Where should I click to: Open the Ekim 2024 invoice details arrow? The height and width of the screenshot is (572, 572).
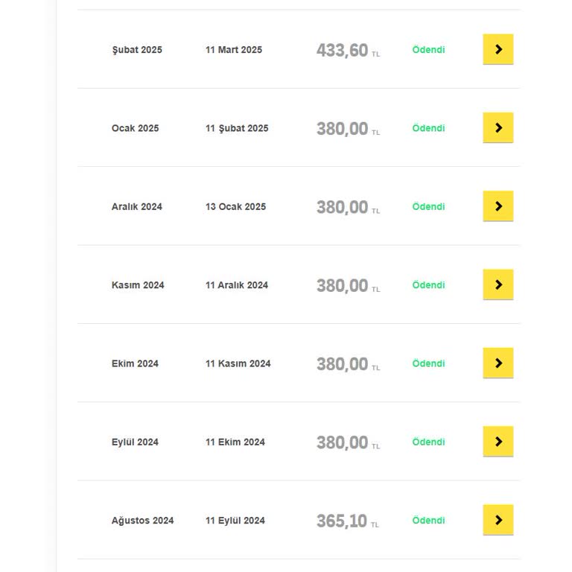coord(498,363)
